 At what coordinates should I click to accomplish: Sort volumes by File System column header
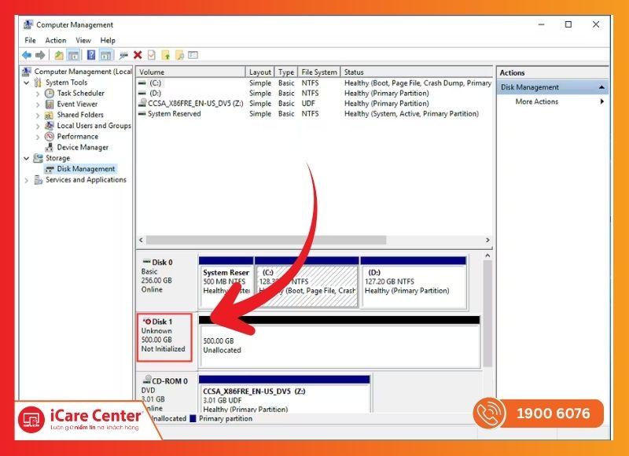[319, 72]
